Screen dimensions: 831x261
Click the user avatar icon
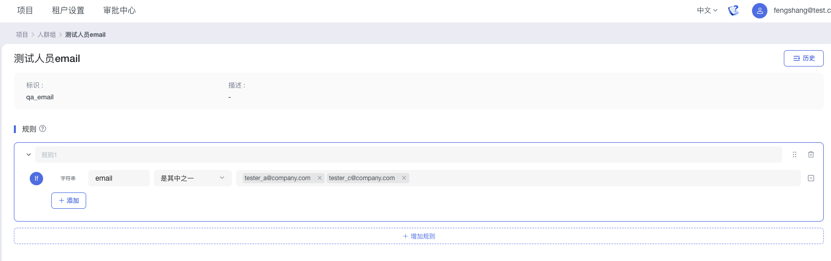pos(759,10)
